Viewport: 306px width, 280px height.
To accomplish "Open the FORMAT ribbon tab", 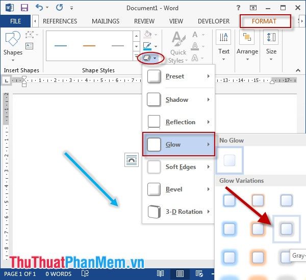I will 264,21.
